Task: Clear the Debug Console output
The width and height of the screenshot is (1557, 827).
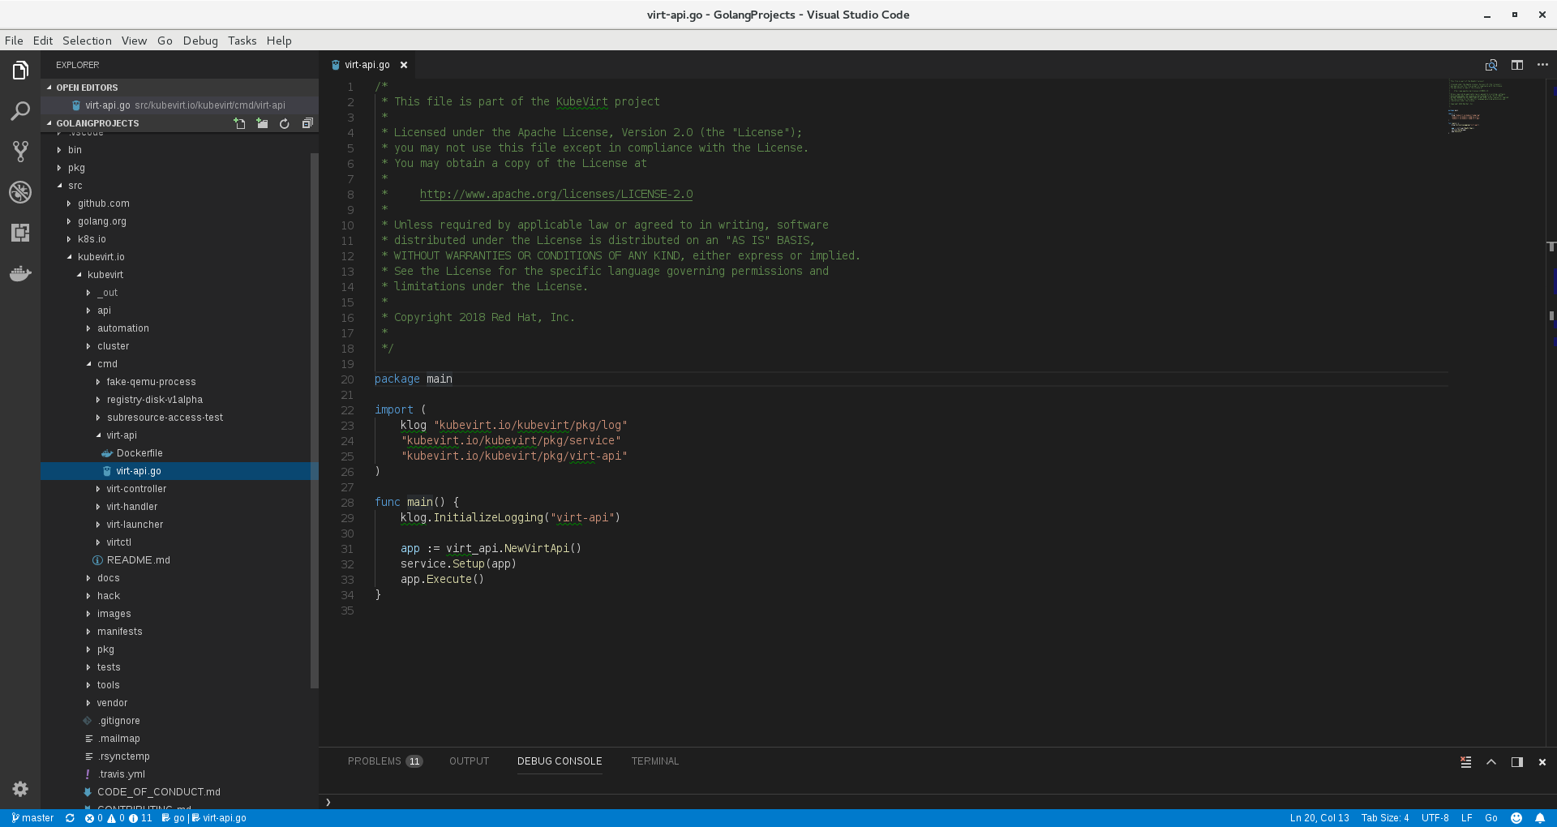Action: point(1465,762)
